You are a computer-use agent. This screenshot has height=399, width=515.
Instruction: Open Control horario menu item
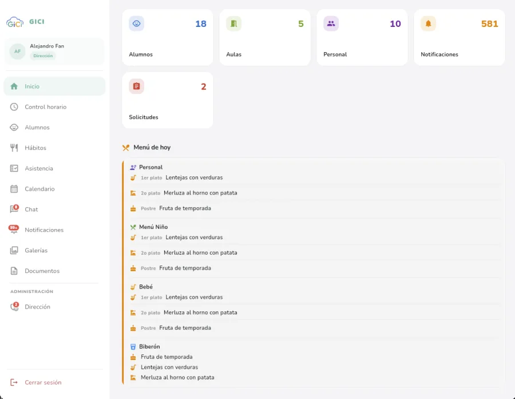(x=54, y=107)
